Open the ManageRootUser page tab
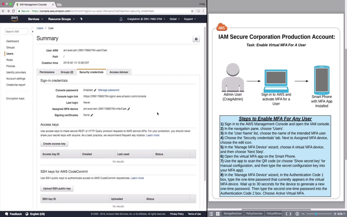The height and width of the screenshot is (217, 347). [x=233, y=213]
